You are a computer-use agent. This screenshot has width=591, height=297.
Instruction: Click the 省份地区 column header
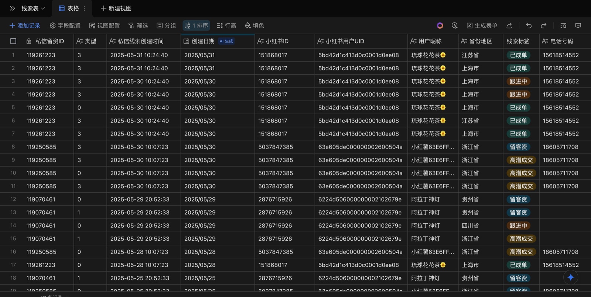481,41
